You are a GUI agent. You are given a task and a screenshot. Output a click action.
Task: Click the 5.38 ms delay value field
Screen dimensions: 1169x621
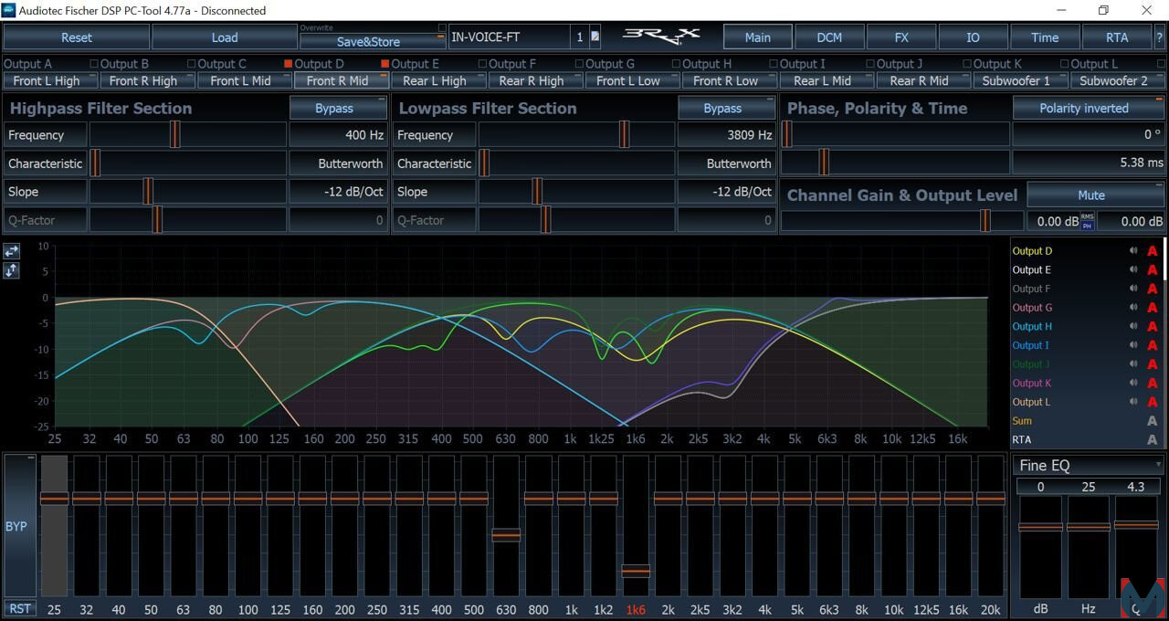pos(1089,163)
